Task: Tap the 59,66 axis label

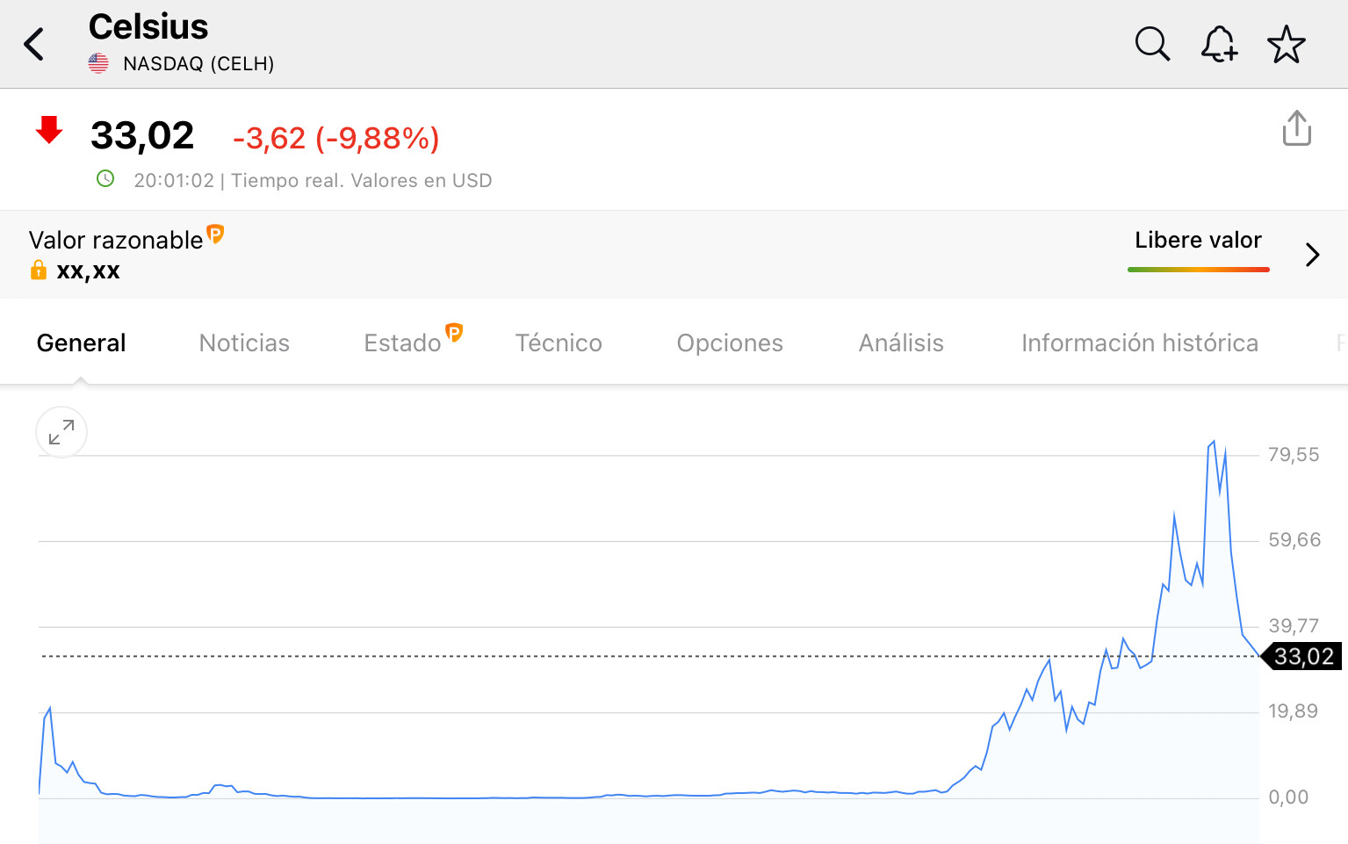Action: [x=1294, y=539]
